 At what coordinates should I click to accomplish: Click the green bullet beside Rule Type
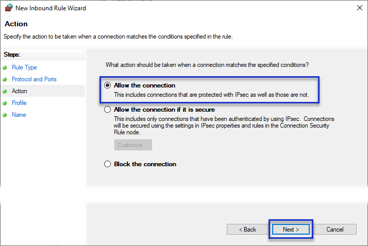(x=5, y=68)
